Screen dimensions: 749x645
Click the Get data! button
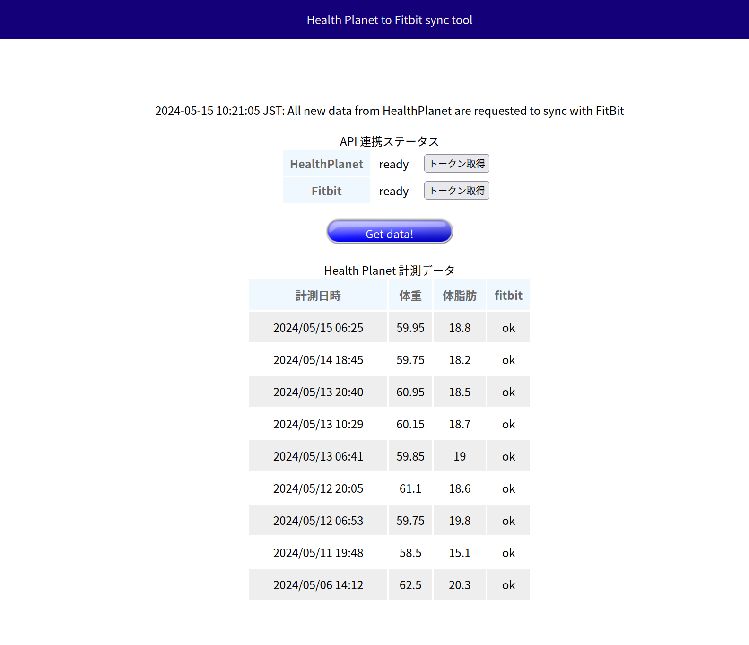point(390,232)
